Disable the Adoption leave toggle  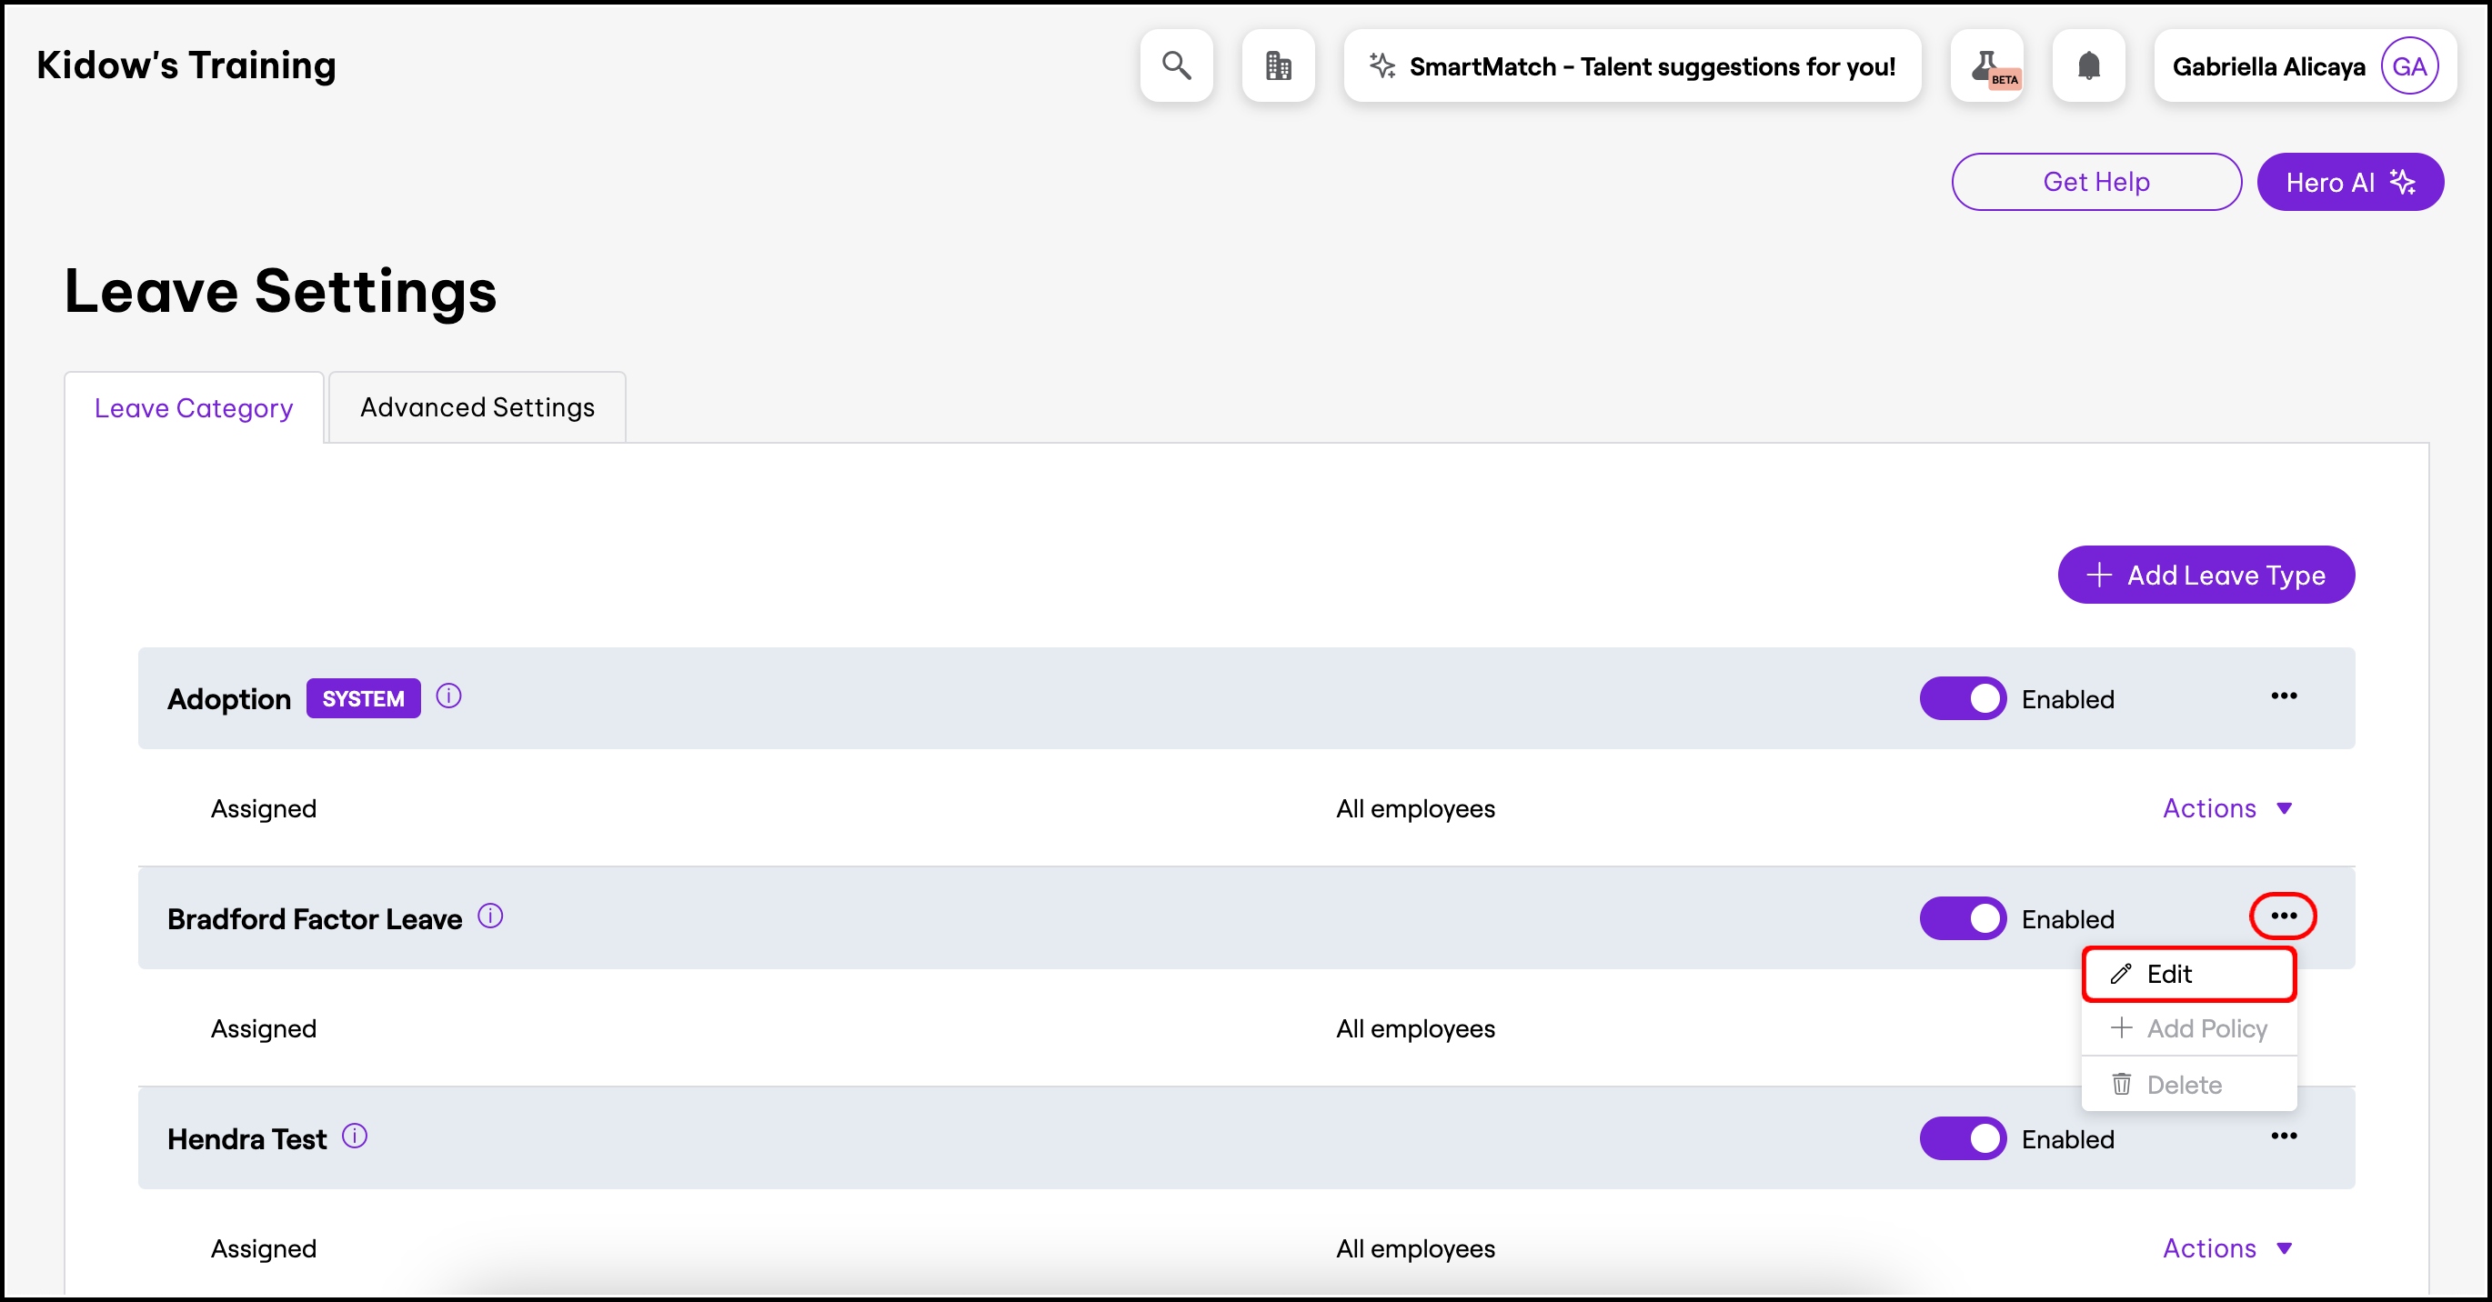[1963, 698]
